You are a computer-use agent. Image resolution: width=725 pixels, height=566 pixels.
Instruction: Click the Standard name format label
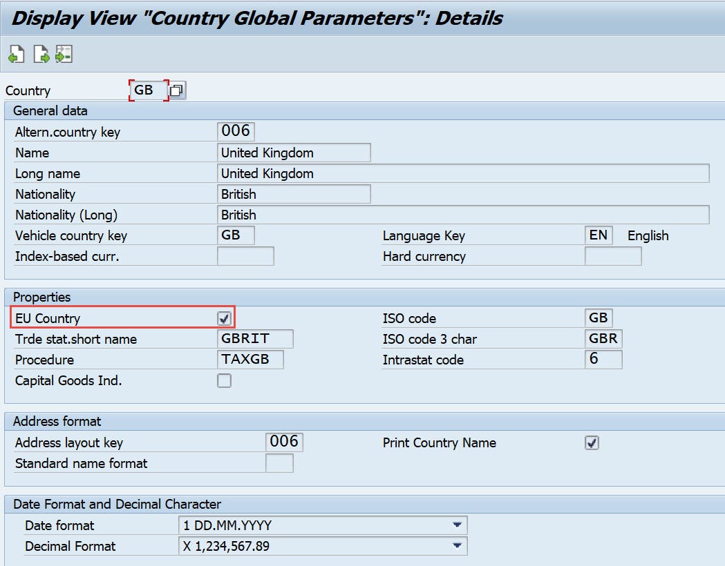tap(82, 464)
